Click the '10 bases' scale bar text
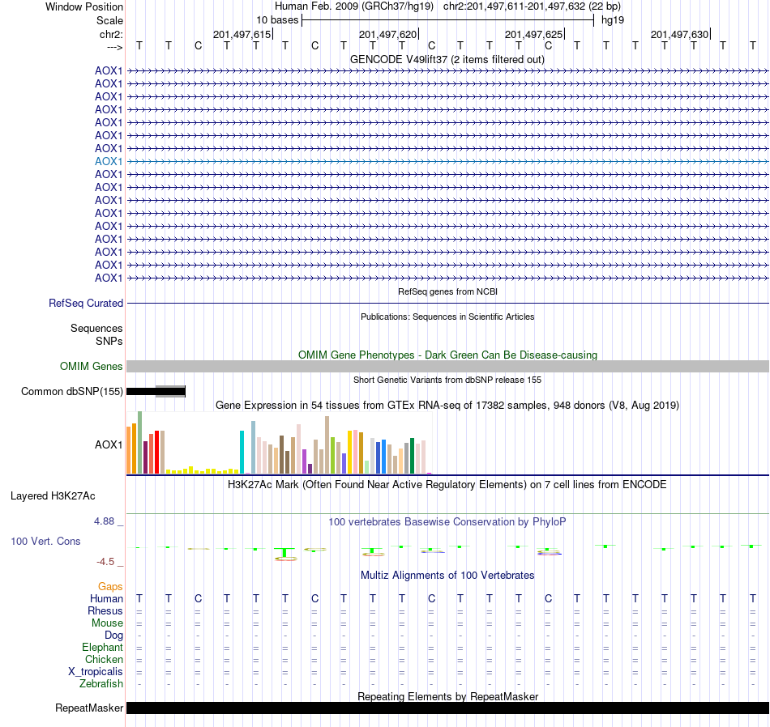This screenshot has height=727, width=770. 277,20
